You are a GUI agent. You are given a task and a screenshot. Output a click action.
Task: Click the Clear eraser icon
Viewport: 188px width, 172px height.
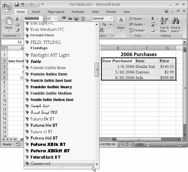[x=153, y=30]
